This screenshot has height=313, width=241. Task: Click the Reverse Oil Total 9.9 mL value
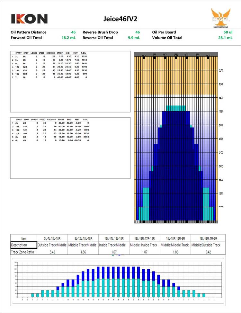(x=134, y=38)
